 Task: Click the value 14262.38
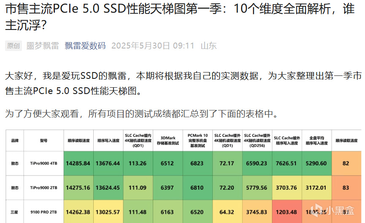(78, 212)
